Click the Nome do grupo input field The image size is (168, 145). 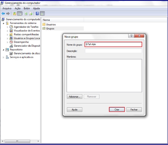[113, 44]
